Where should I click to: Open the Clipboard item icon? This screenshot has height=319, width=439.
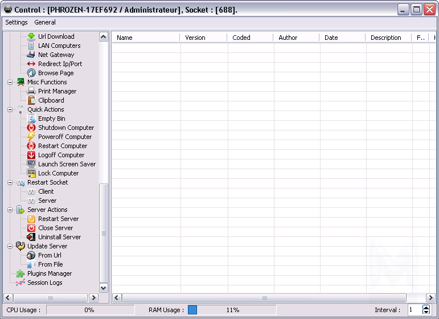pyautogui.click(x=31, y=100)
